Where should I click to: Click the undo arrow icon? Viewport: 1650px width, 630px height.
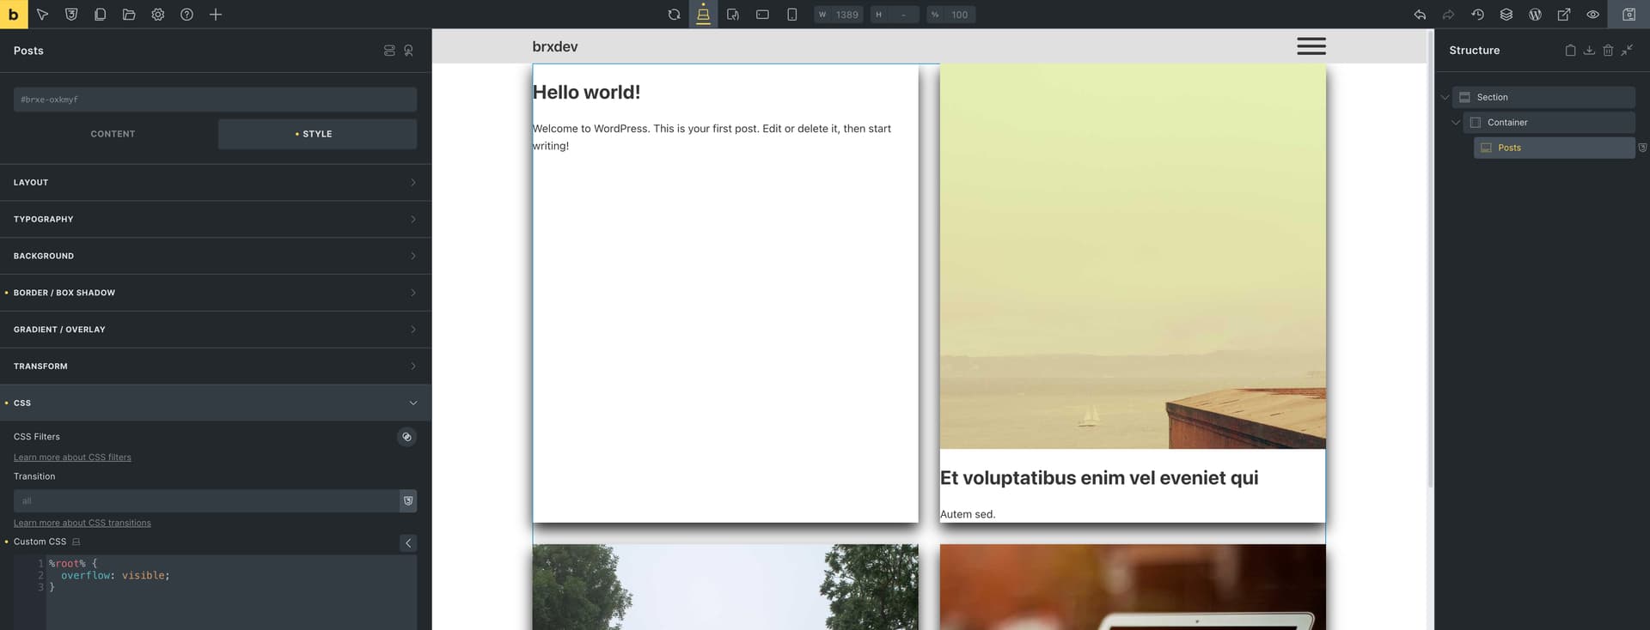coord(1420,15)
